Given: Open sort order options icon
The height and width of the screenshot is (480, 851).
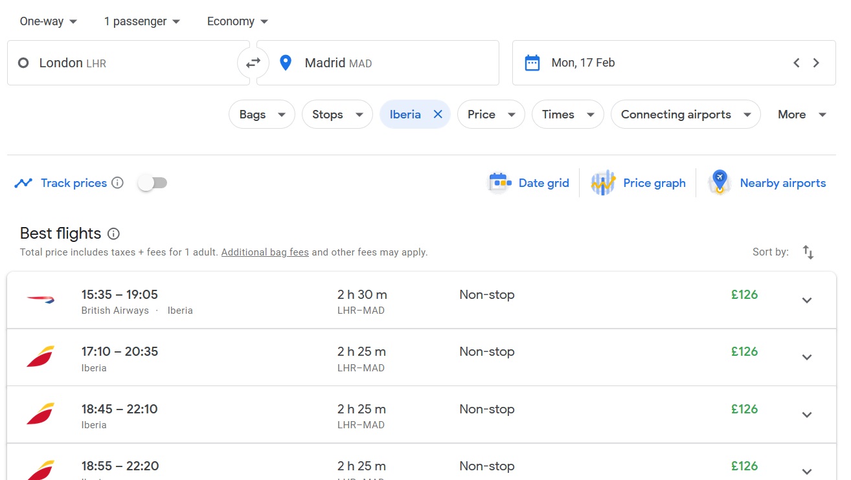Looking at the screenshot, I should (x=808, y=252).
